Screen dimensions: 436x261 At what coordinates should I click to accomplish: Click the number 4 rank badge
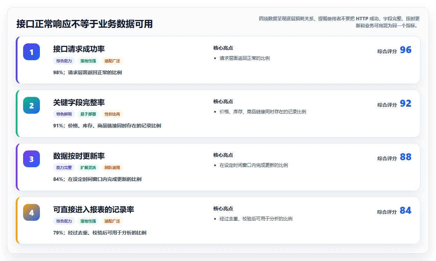coord(31,212)
